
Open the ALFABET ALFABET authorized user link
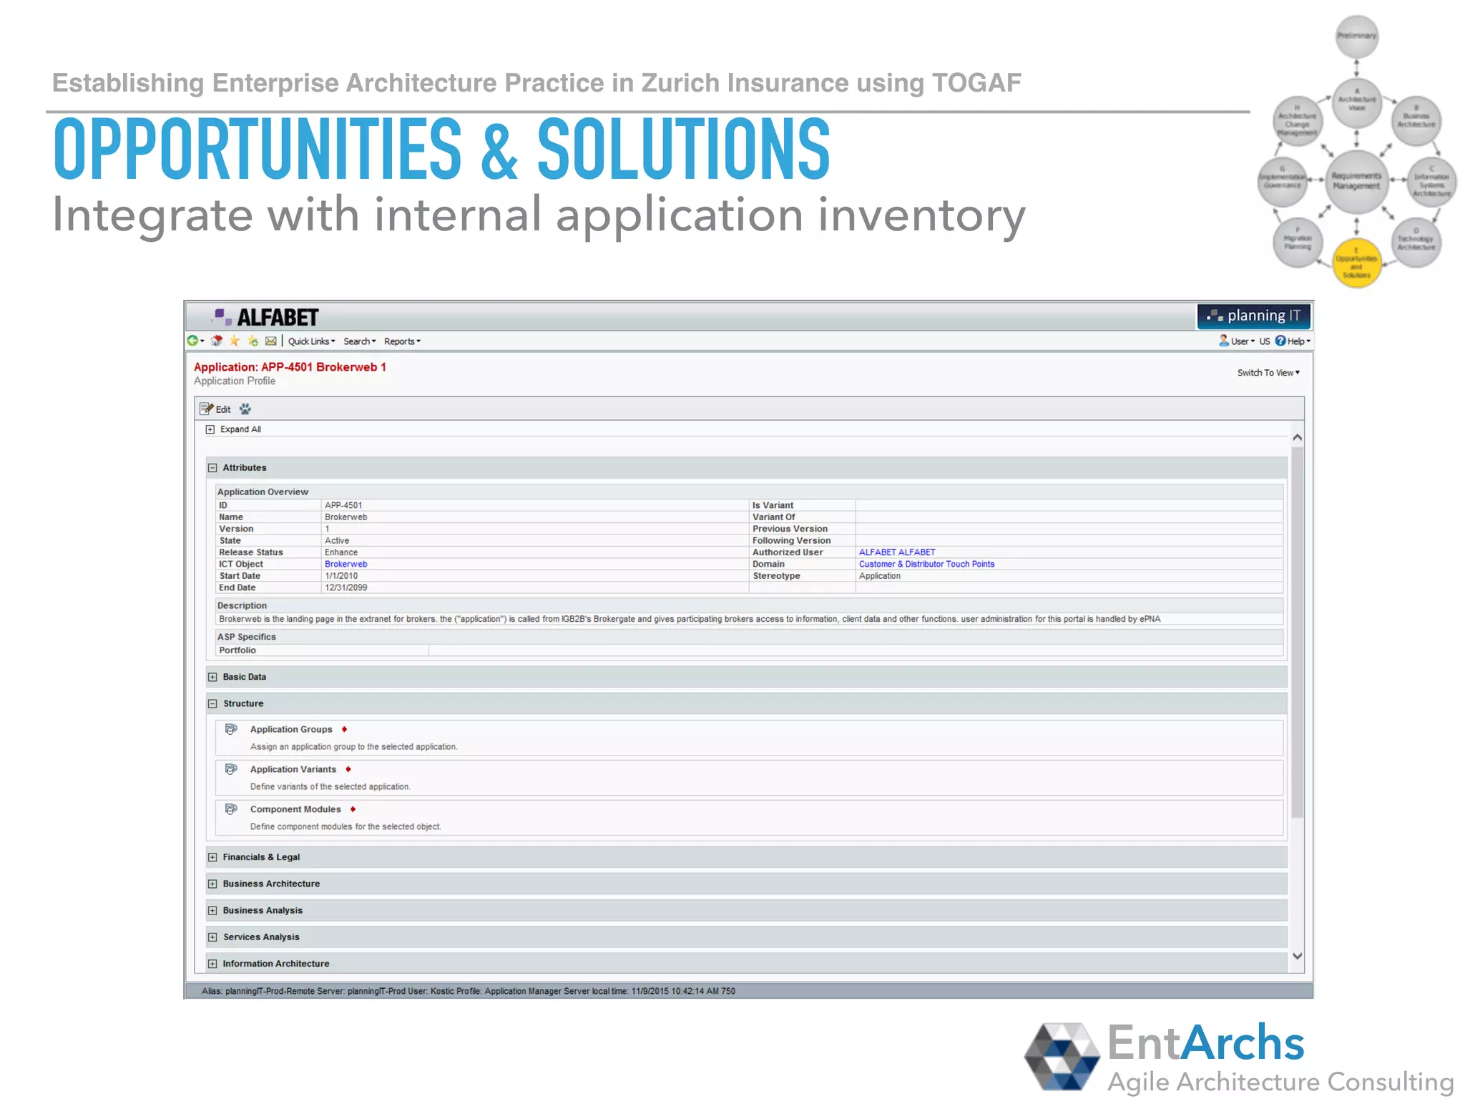tap(897, 552)
